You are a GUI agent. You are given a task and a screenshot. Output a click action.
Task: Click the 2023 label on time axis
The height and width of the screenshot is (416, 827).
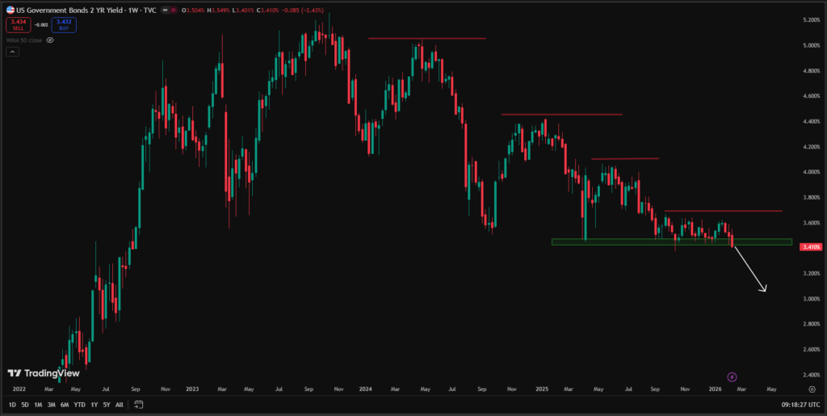click(192, 389)
